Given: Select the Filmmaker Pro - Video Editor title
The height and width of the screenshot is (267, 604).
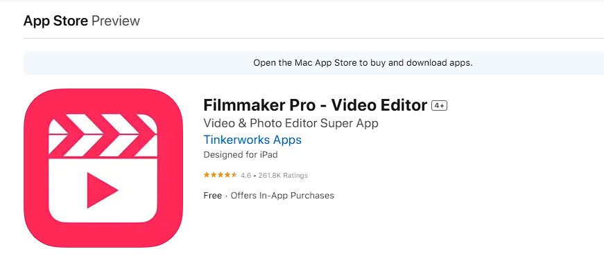Looking at the screenshot, I should tap(315, 105).
